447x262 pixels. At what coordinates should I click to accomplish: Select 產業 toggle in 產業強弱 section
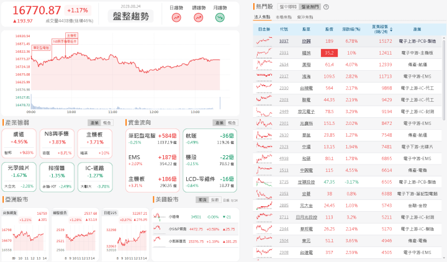pyautogui.click(x=94, y=123)
